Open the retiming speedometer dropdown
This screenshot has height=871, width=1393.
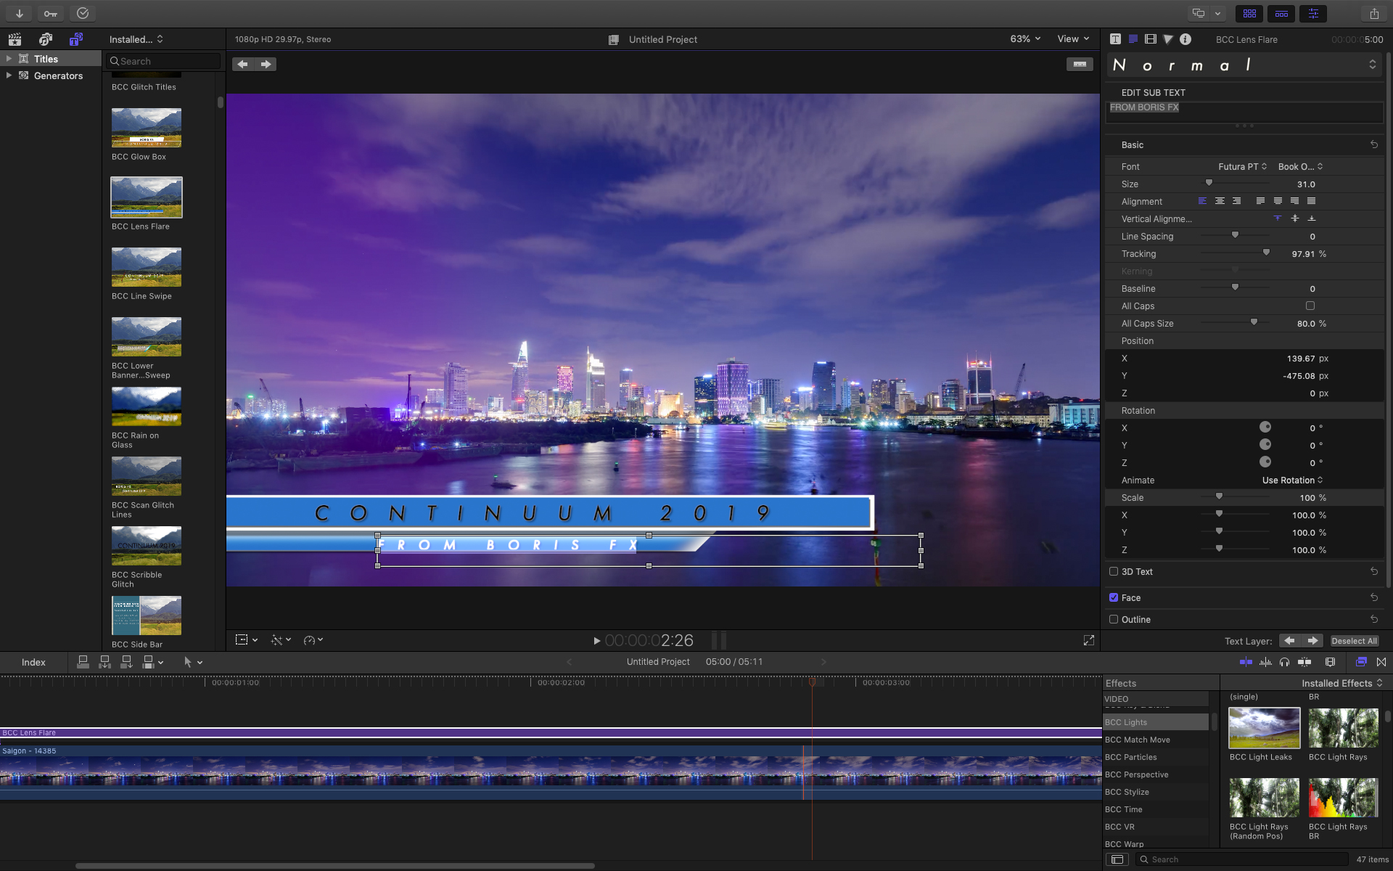313,639
